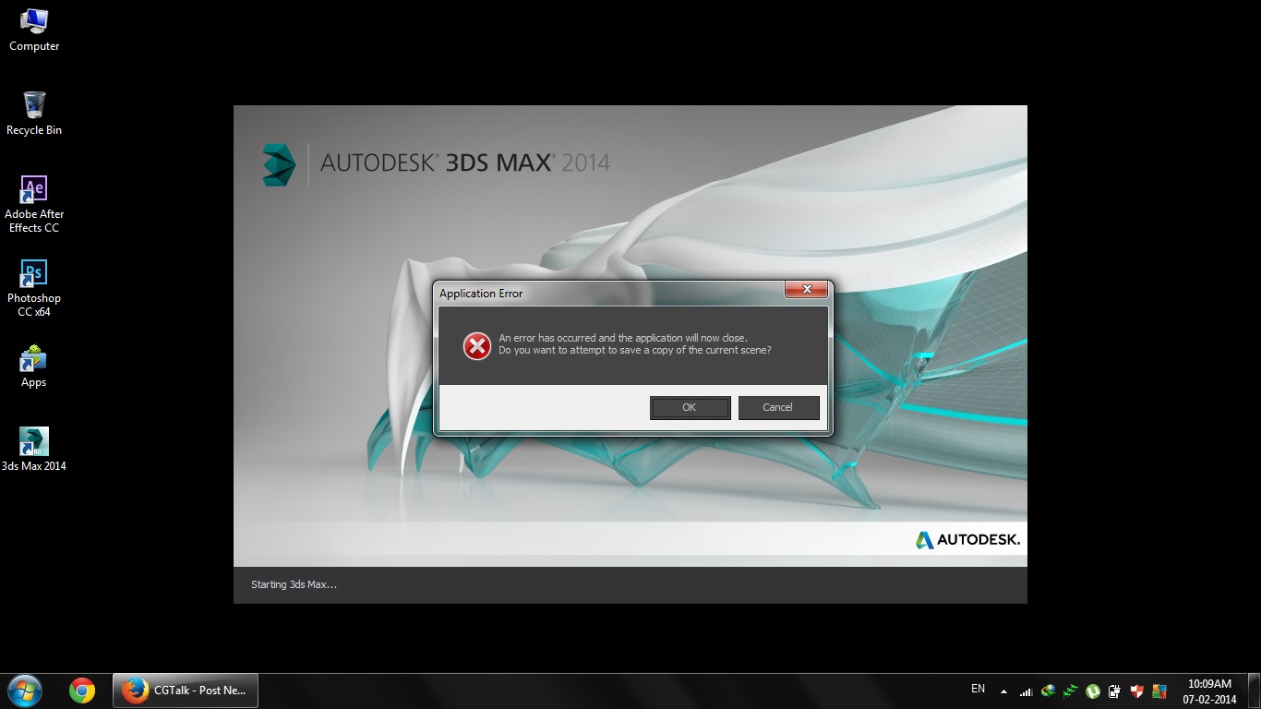The width and height of the screenshot is (1261, 709).
Task: Click the 'An error has occurred' message line
Action: [x=623, y=338]
